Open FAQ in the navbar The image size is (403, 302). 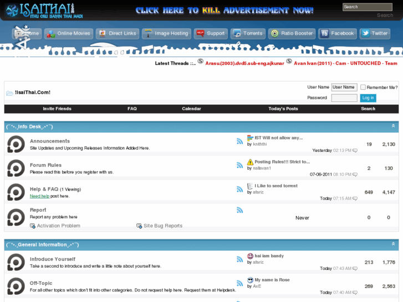click(x=132, y=109)
